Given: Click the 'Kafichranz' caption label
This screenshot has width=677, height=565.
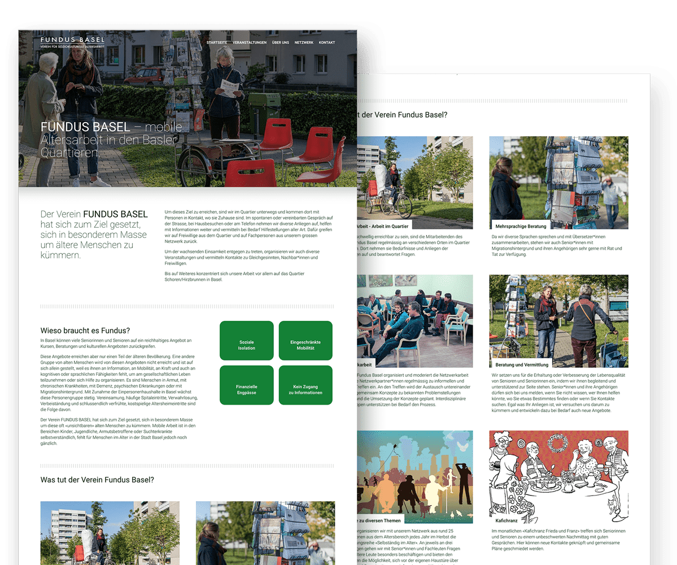Looking at the screenshot, I should click(506, 520).
